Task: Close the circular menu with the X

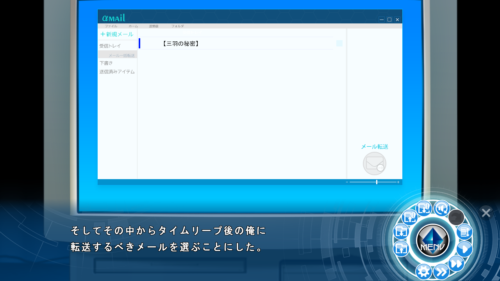Action: (486, 213)
